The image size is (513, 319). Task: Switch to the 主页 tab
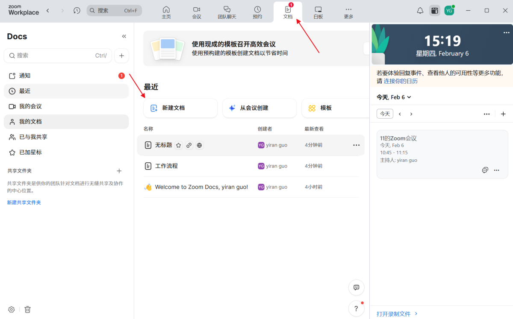tap(166, 10)
